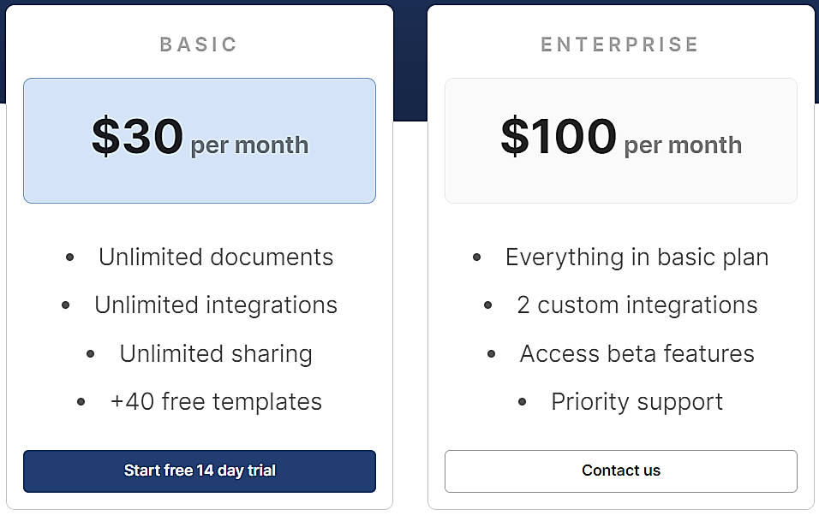
Task: Click the $100 per month price box
Action: (620, 140)
